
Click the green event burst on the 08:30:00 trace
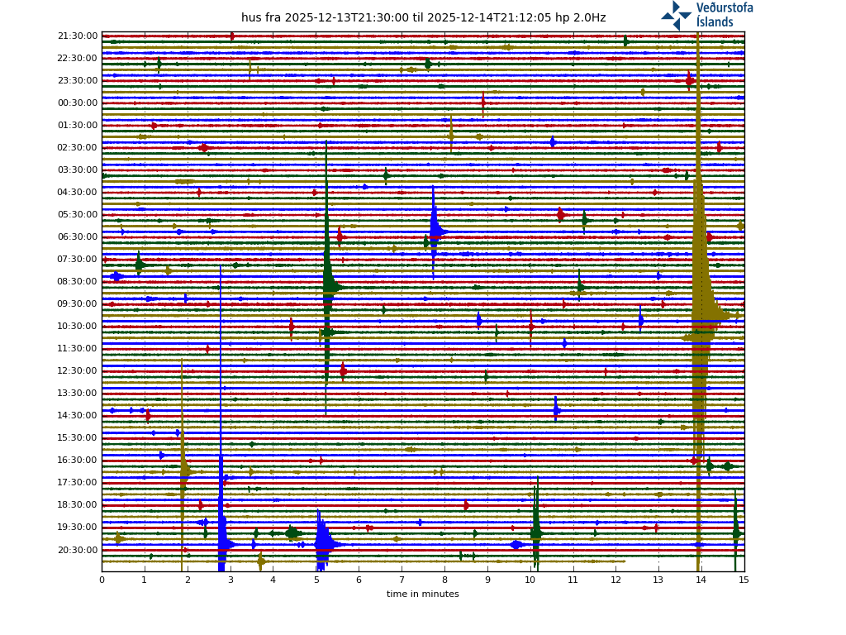[330, 286]
